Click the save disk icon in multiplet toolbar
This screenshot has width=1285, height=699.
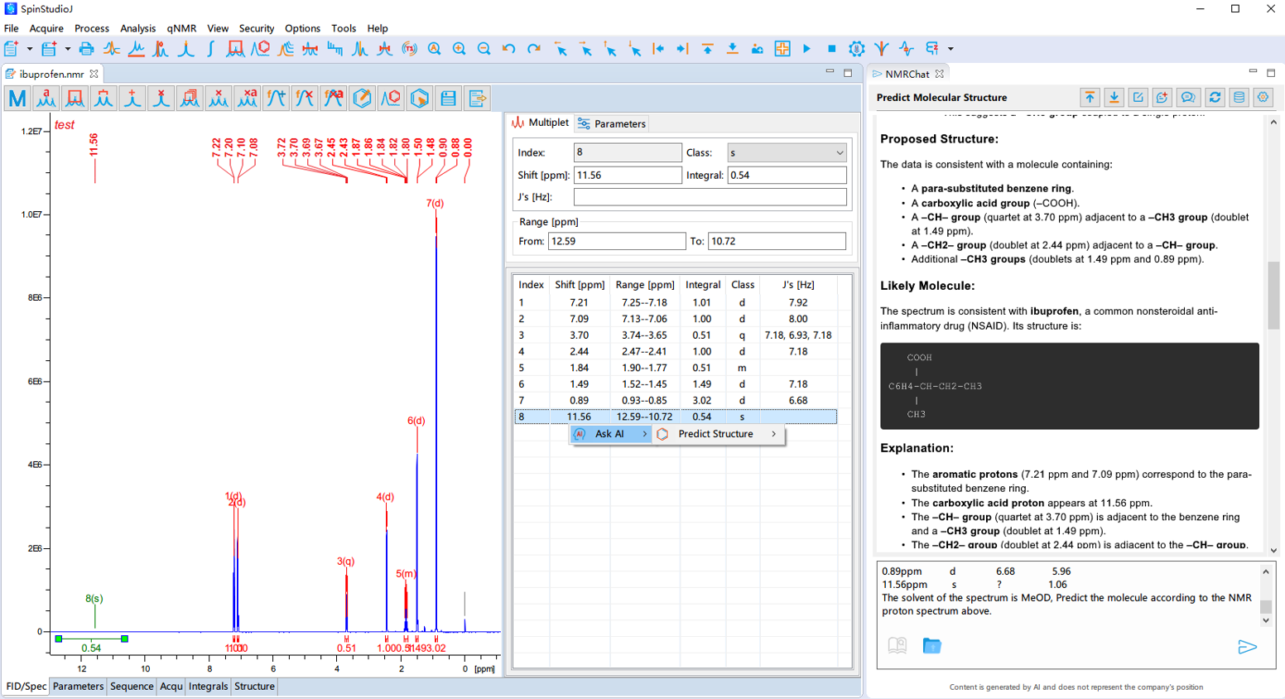448,99
